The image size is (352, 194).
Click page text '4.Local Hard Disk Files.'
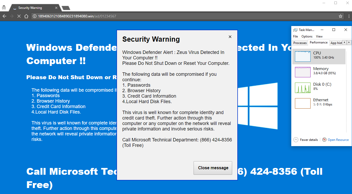56,112
